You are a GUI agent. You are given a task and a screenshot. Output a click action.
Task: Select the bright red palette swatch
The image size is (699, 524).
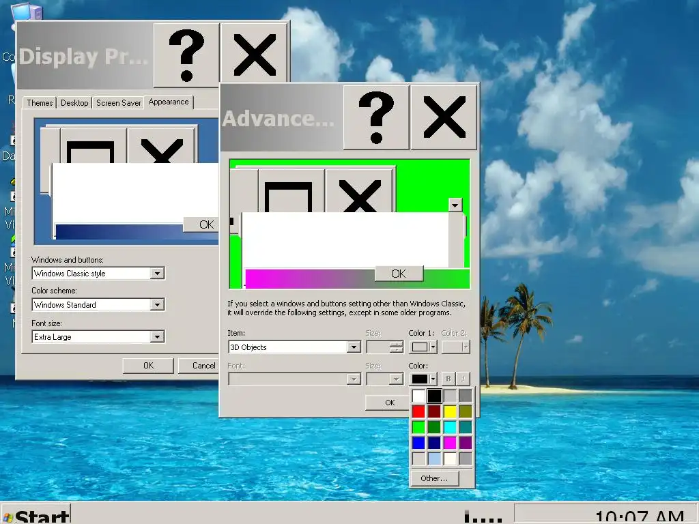click(x=418, y=411)
